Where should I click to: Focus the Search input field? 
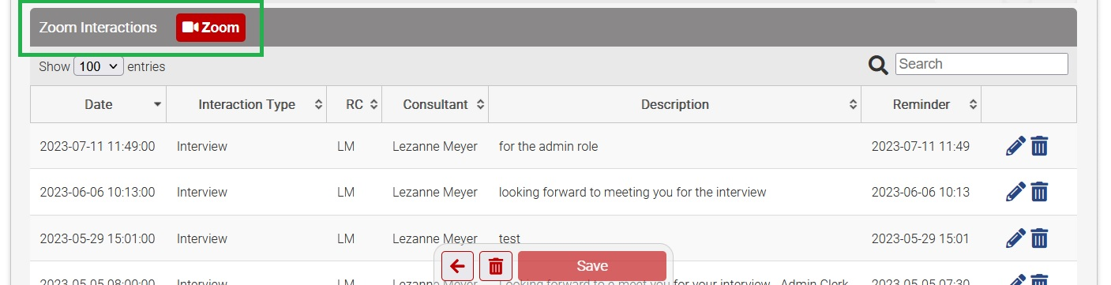pos(982,64)
